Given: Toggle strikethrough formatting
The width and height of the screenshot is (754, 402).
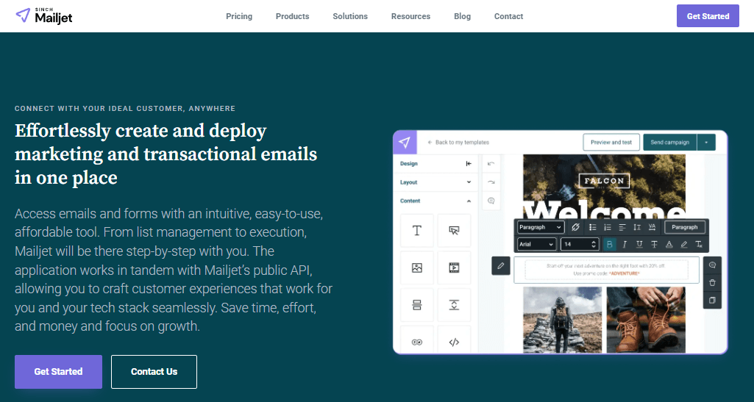Looking at the screenshot, I should point(654,245).
